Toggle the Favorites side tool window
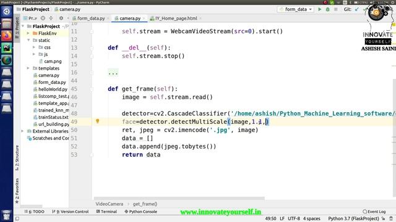The image size is (396, 222). click(17, 191)
